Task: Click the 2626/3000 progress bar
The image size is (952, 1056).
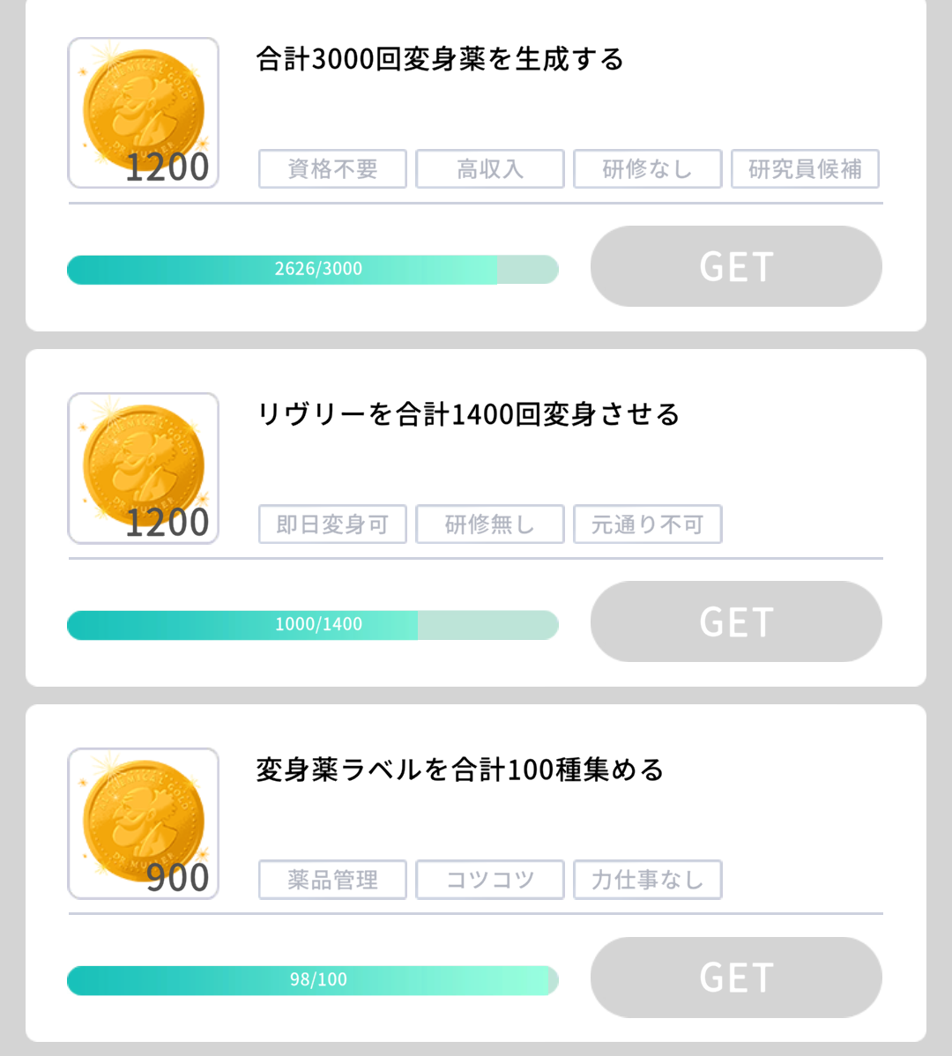Action: [313, 270]
